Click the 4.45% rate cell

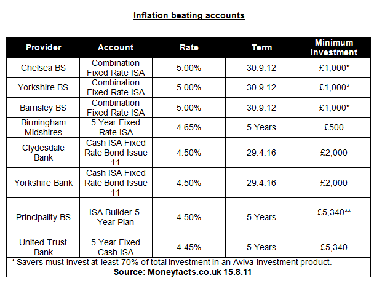coord(189,247)
